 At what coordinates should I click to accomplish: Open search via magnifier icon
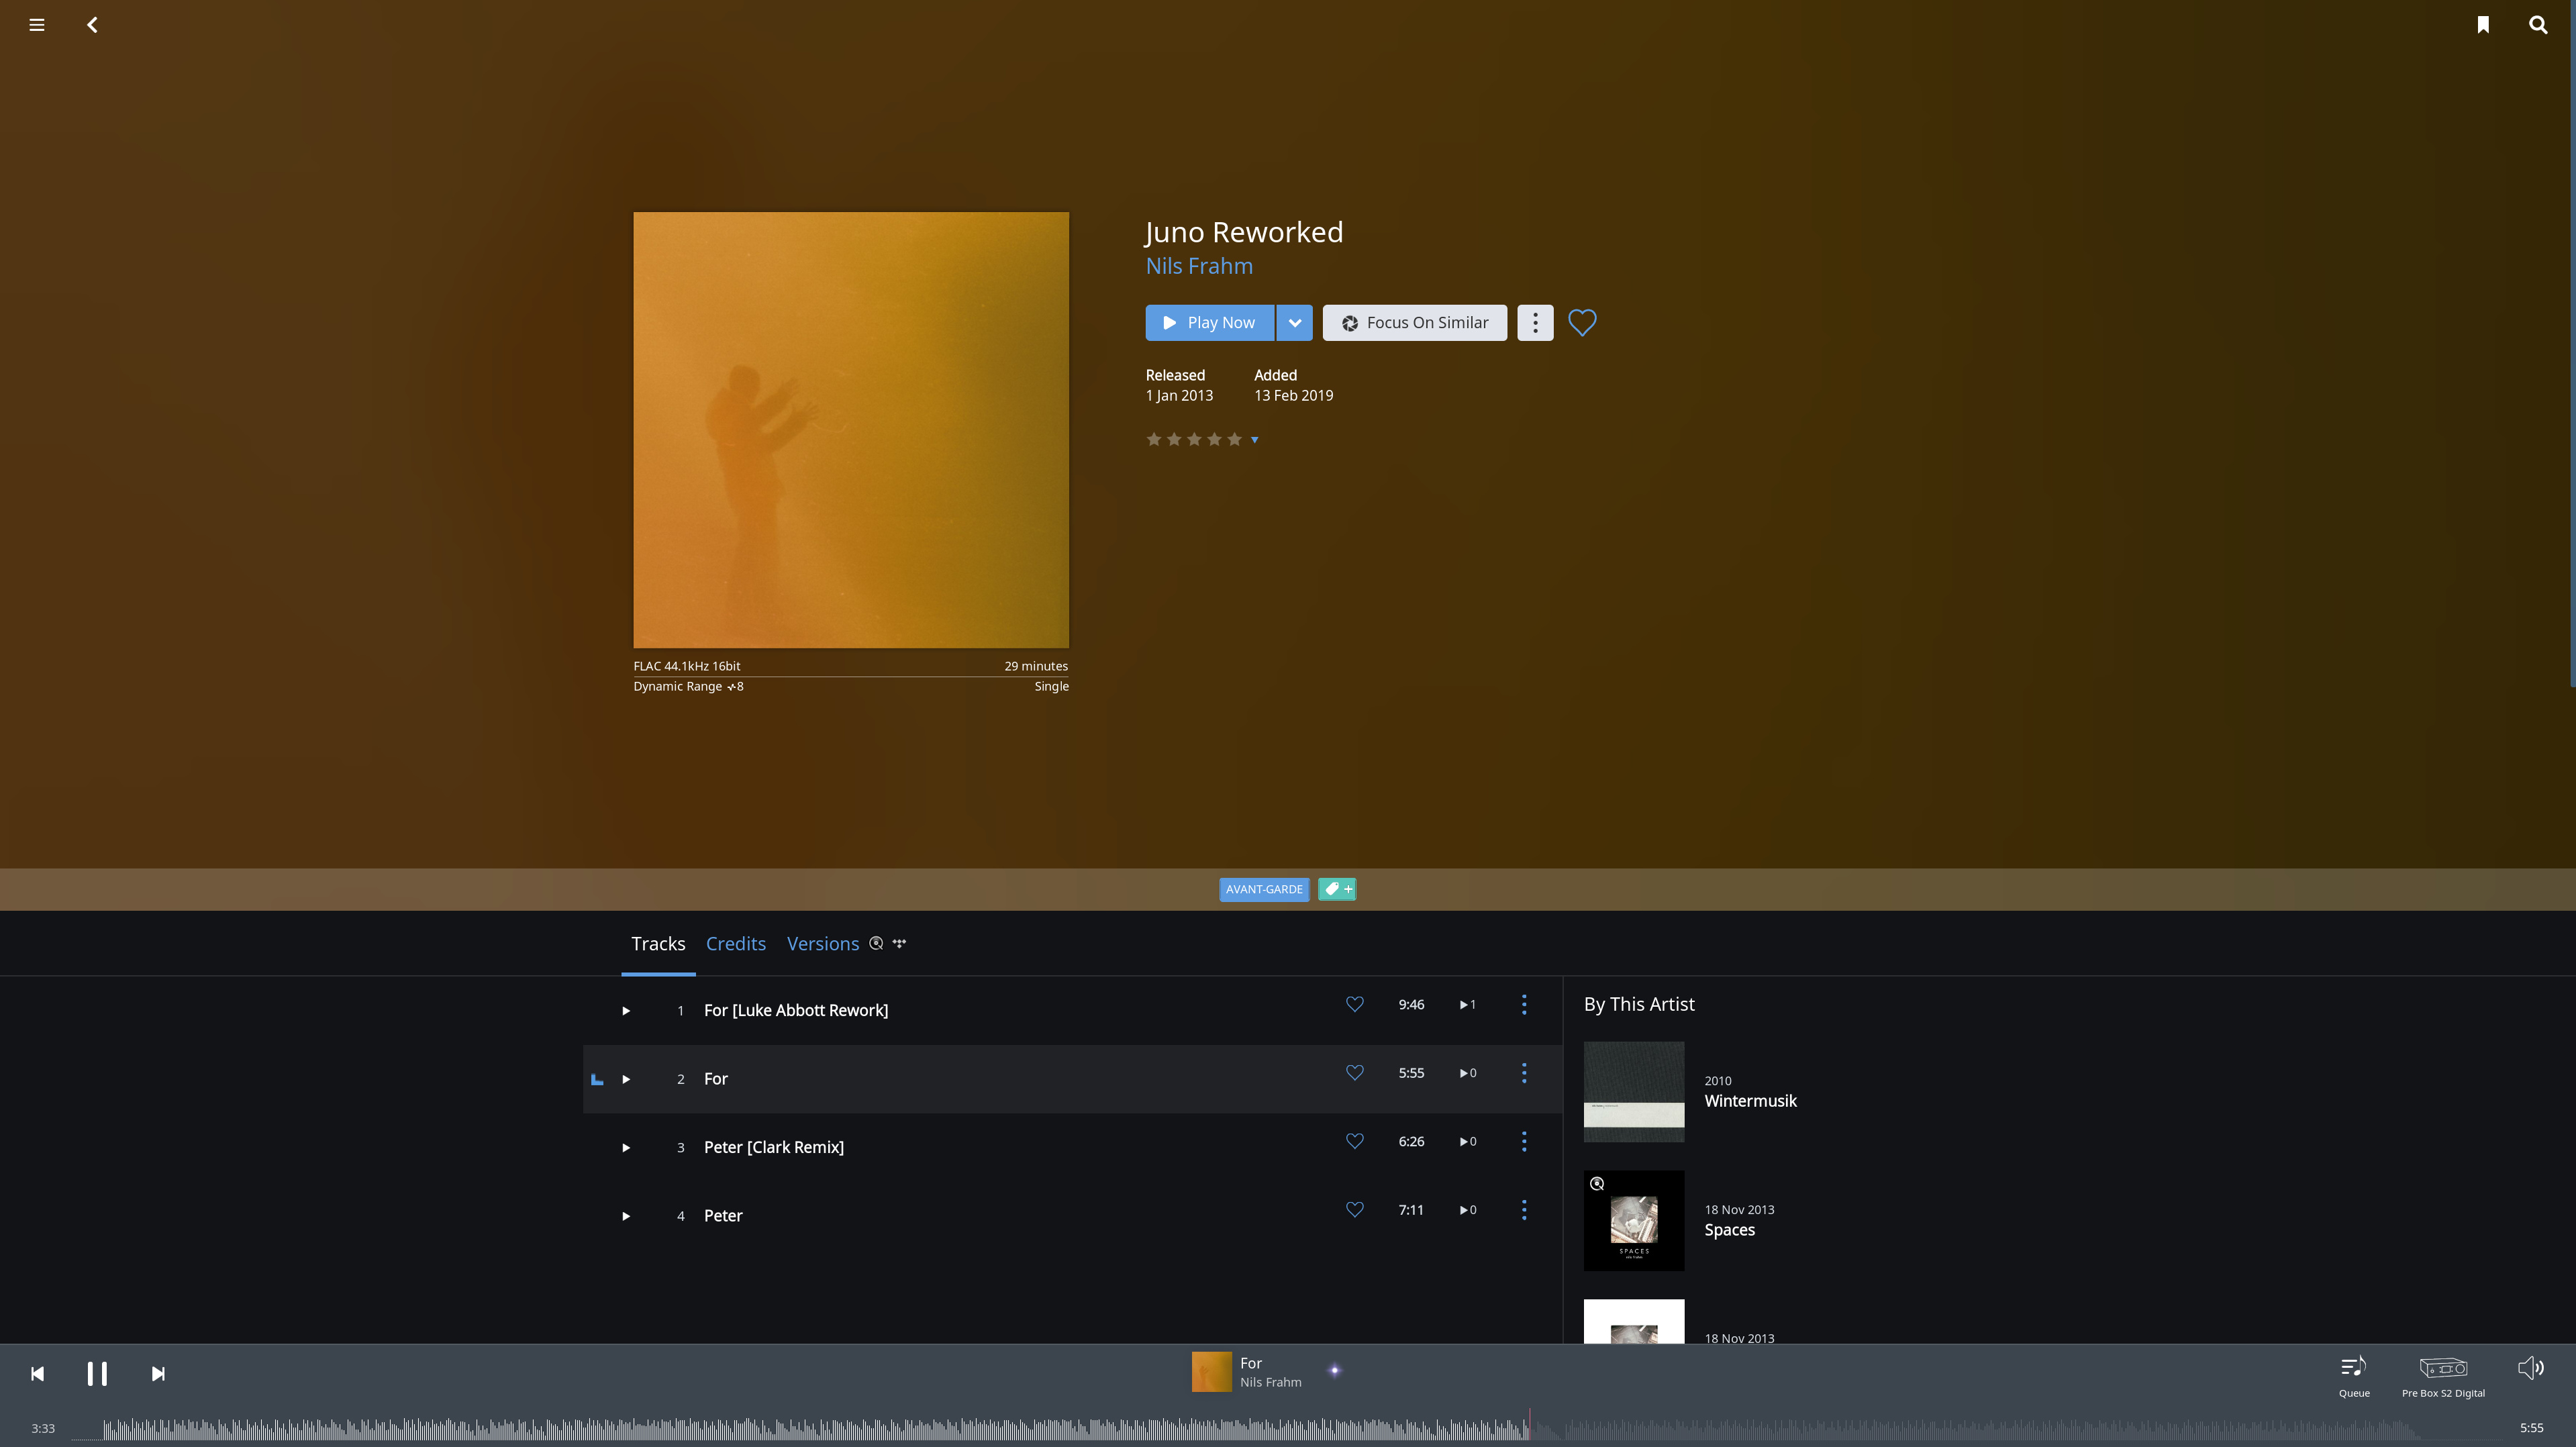point(2538,25)
